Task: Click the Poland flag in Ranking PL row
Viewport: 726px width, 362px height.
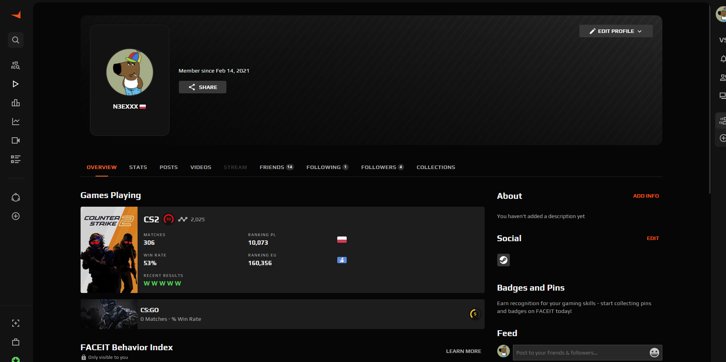Action: [342, 240]
